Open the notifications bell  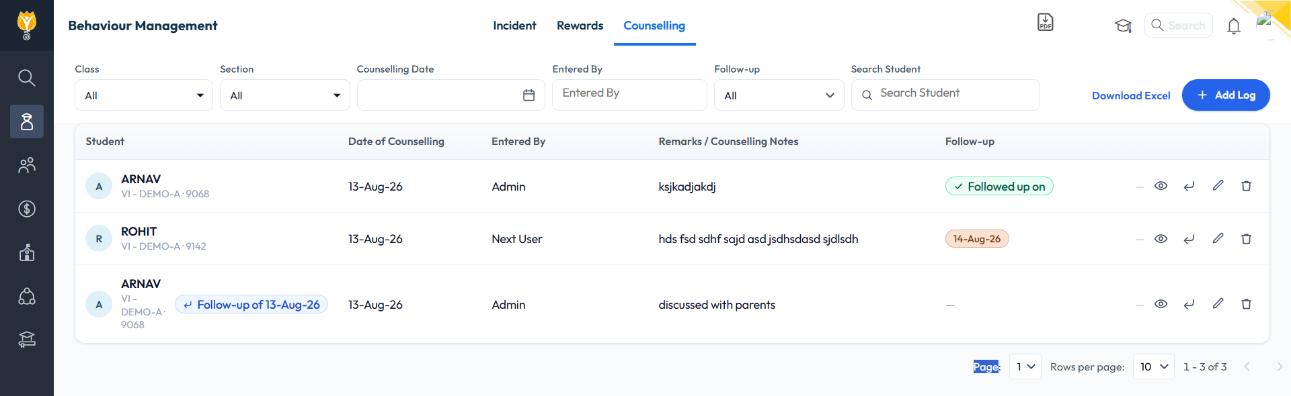pyautogui.click(x=1233, y=26)
